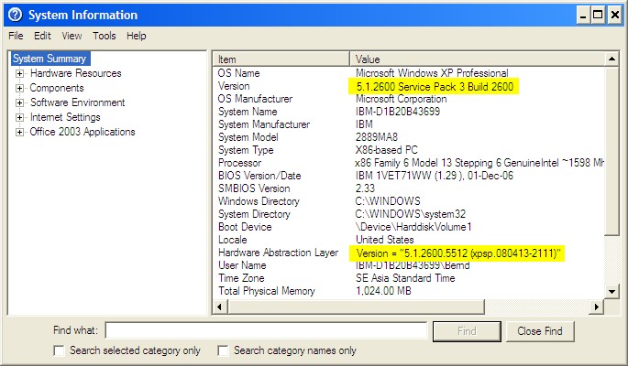Click the 2889MA8 model value

377,137
